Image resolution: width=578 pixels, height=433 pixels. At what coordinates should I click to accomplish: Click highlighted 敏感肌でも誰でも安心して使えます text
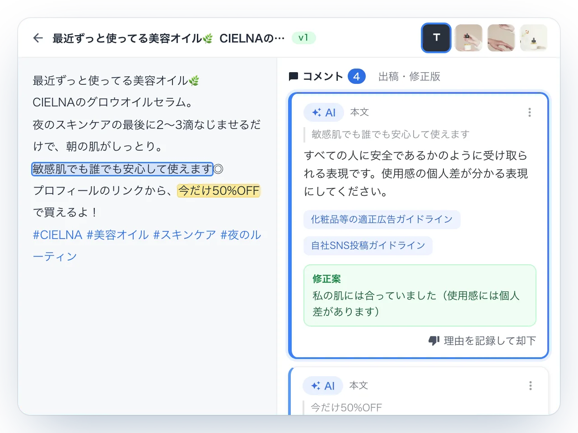(122, 169)
